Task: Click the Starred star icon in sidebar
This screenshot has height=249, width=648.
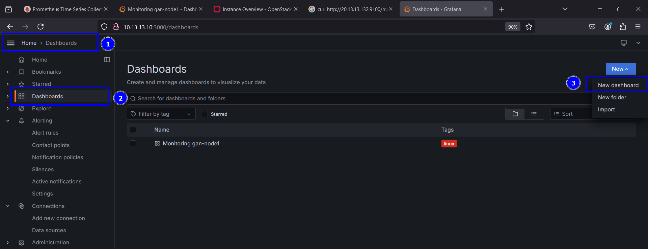Action: [x=22, y=84]
